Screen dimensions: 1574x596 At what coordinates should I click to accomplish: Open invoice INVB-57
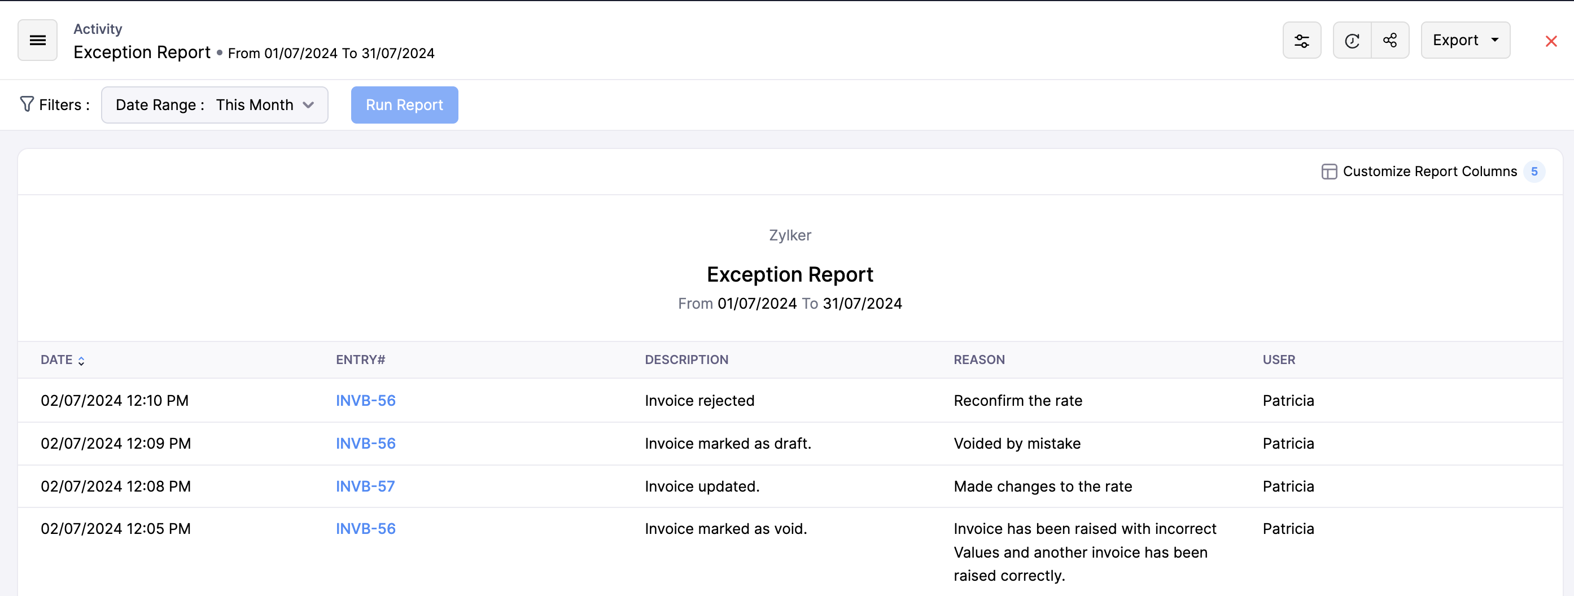pos(365,486)
